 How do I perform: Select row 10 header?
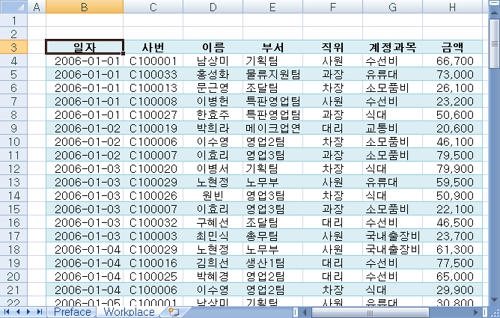pyautogui.click(x=13, y=141)
